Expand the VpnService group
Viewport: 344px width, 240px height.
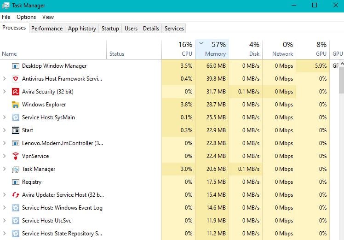point(5,156)
